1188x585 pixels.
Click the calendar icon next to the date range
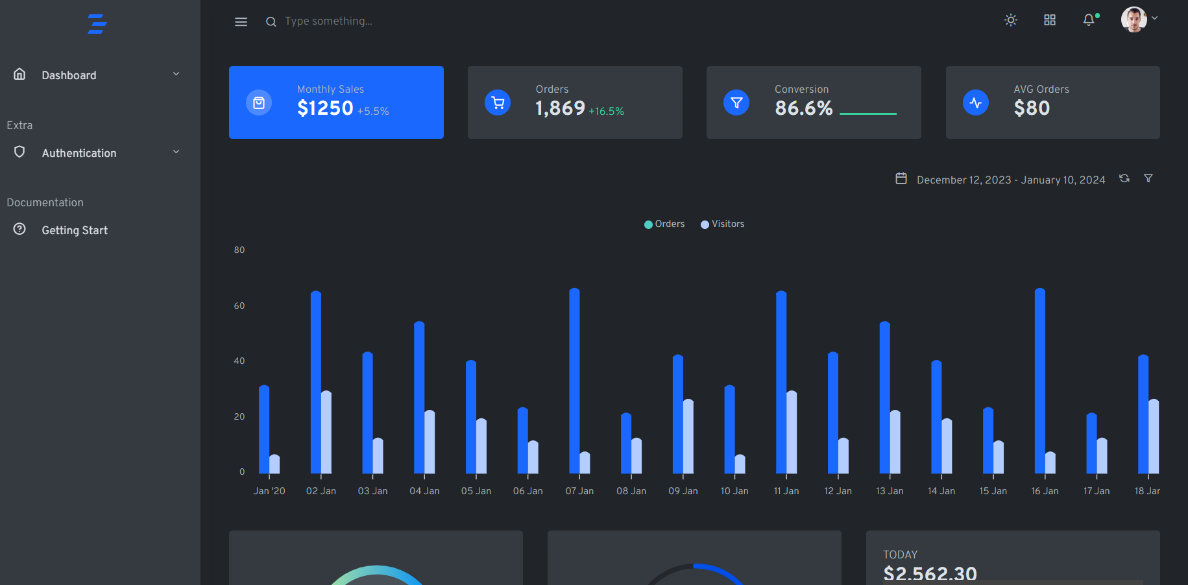point(901,178)
